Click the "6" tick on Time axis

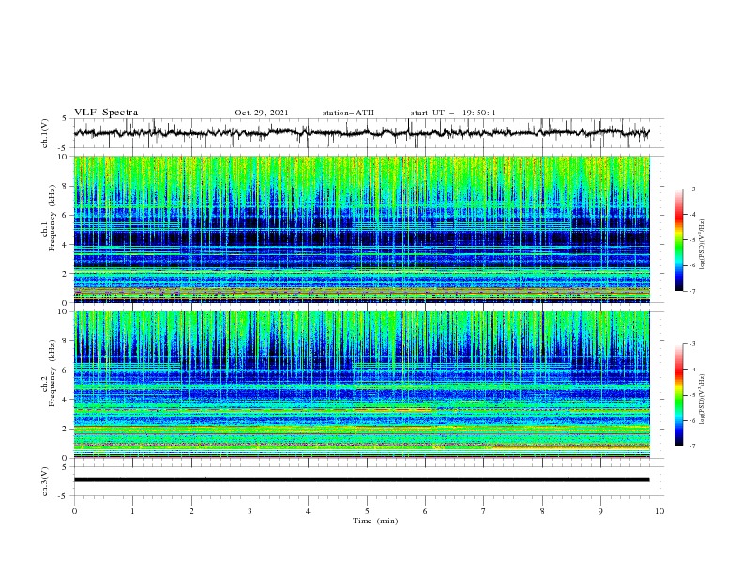(426, 511)
